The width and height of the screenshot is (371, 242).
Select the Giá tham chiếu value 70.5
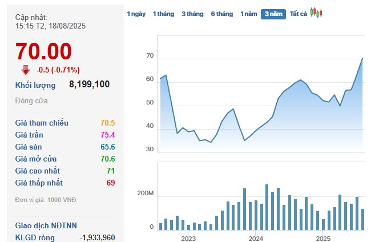click(x=107, y=123)
